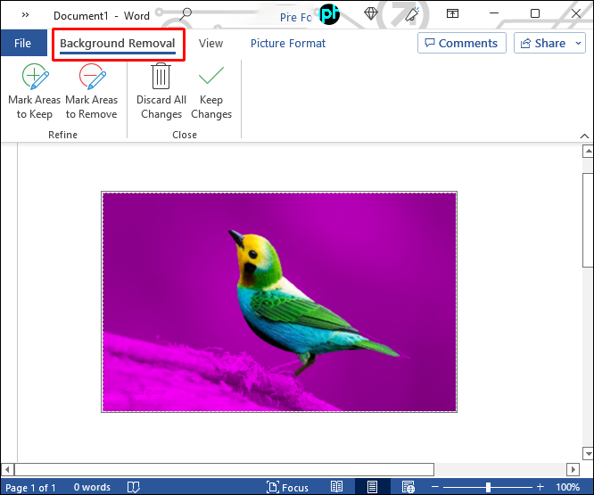
Task: Switch to Print Layout view
Action: (x=372, y=487)
